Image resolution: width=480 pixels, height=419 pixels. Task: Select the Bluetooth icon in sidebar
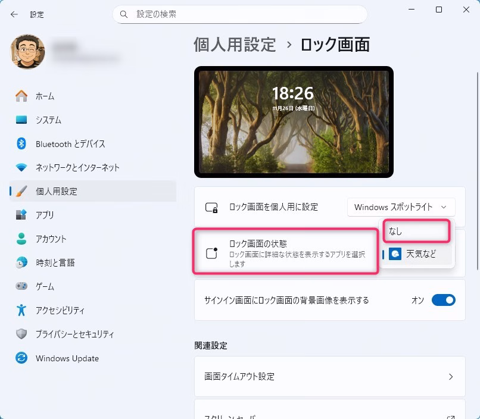pos(21,143)
